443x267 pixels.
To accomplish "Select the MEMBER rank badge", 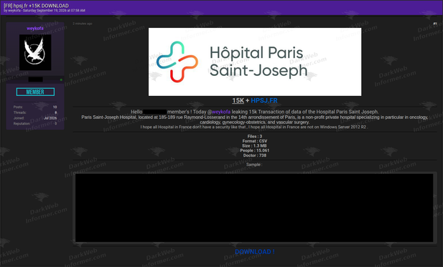I will click(35, 92).
